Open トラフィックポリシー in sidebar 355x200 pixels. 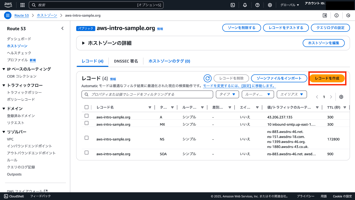(24, 93)
